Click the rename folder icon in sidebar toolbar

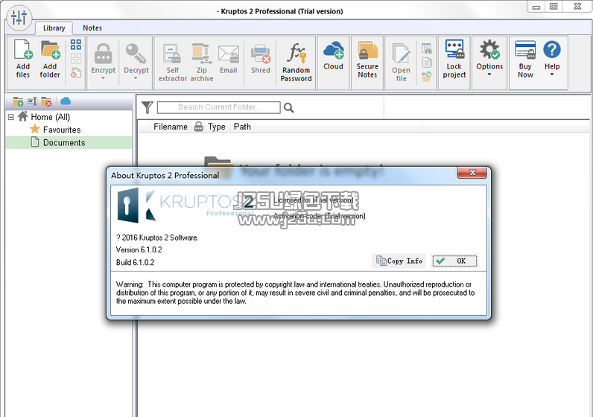click(x=32, y=101)
